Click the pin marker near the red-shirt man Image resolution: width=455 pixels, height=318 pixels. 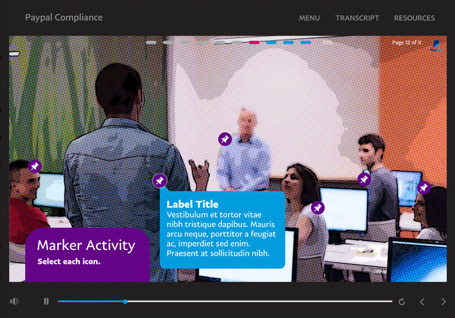pyautogui.click(x=35, y=166)
